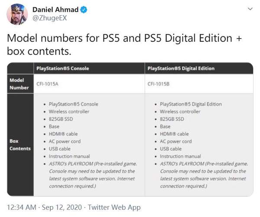
Task: Open the Daniel Ahmad display name link
Action: pos(55,10)
